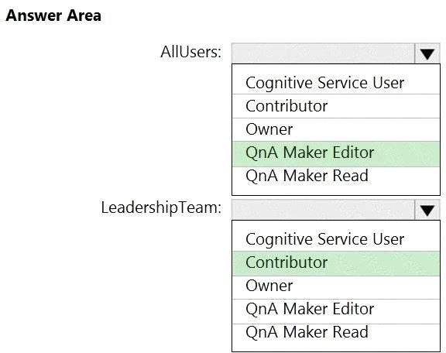
Task: Choose Contributor in the AllUsers list
Action: [336, 106]
